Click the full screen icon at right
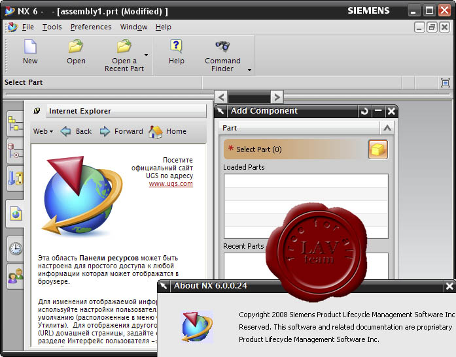Viewport: 456px width, 357px height. pos(445,84)
